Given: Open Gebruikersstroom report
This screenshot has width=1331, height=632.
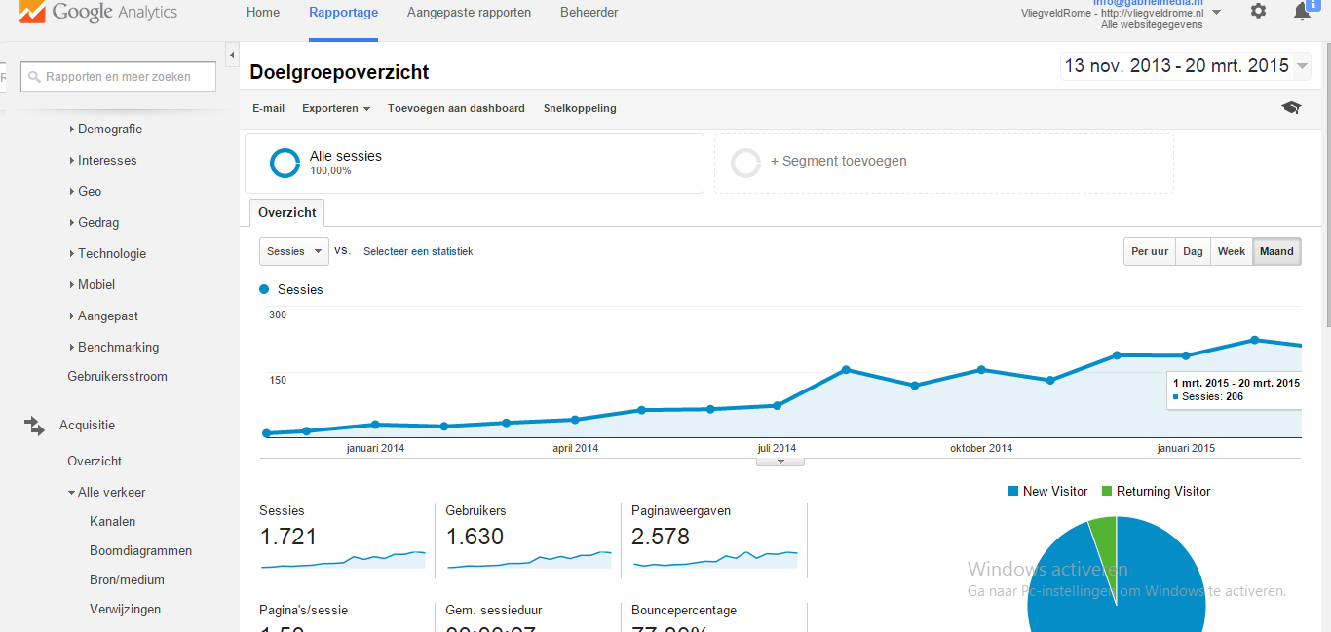Looking at the screenshot, I should click(x=117, y=376).
